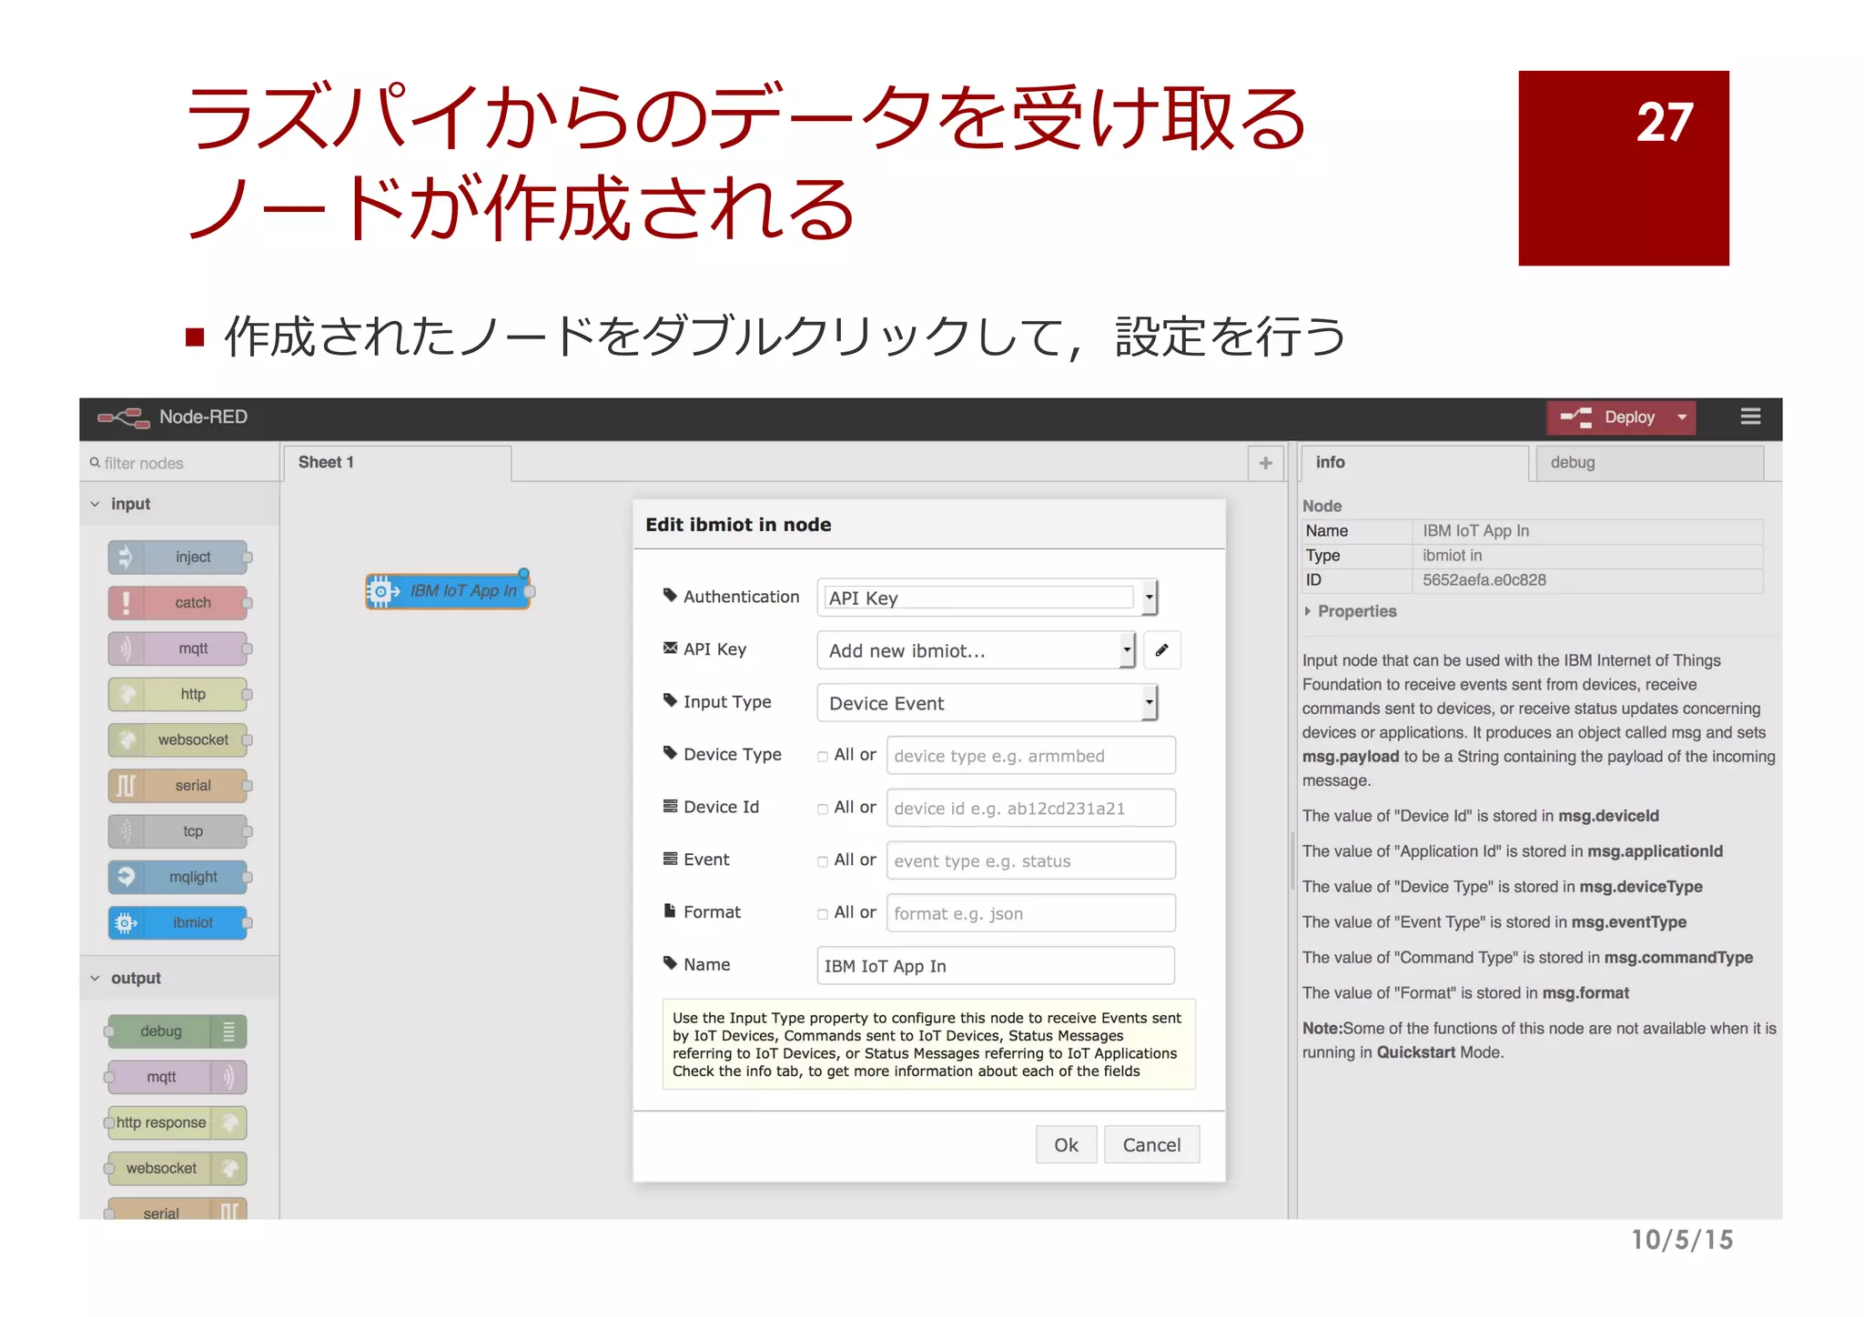
Task: Select the websocket input node
Action: pyautogui.click(x=178, y=739)
